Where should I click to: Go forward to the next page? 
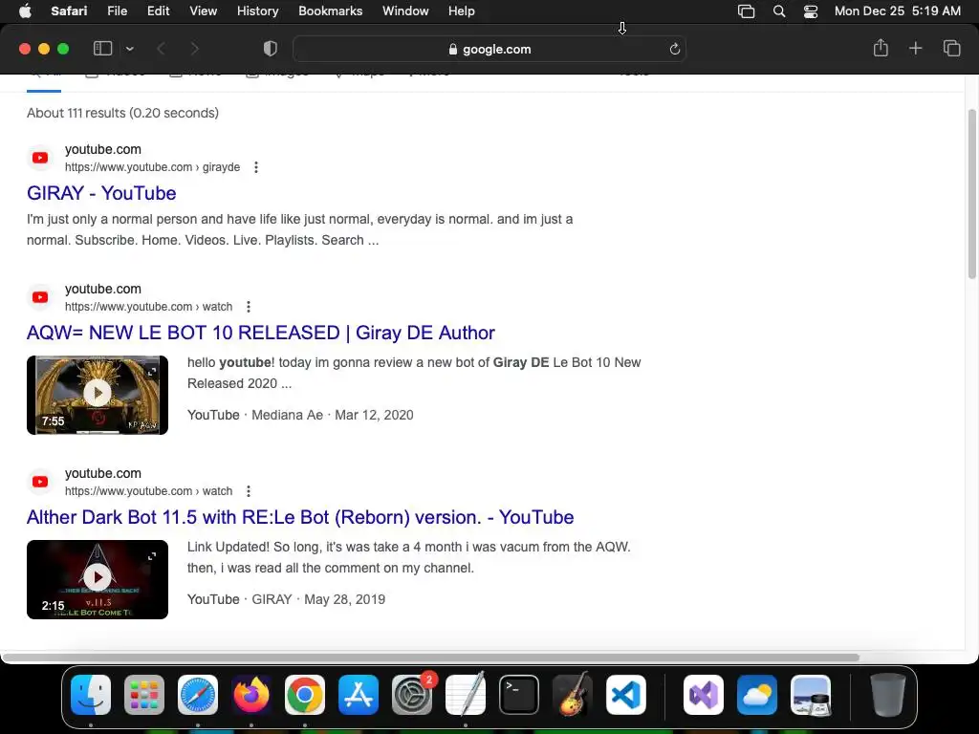[x=194, y=49]
